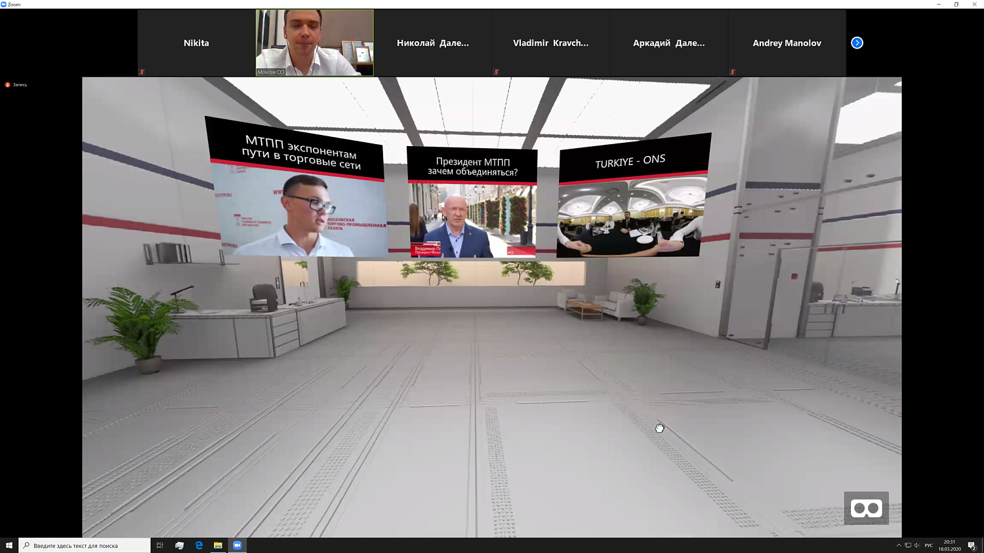Click the Zoom logo in the title bar
Screen dimensions: 984x553
click(x=3, y=4)
